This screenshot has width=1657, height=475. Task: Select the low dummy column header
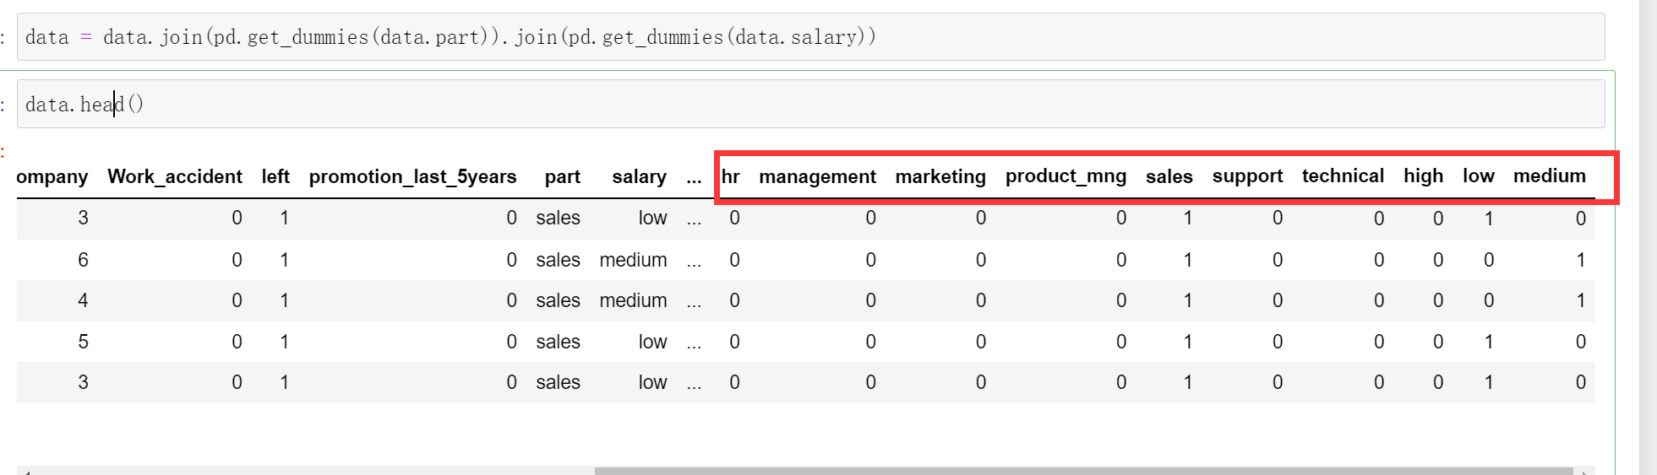coord(1478,176)
